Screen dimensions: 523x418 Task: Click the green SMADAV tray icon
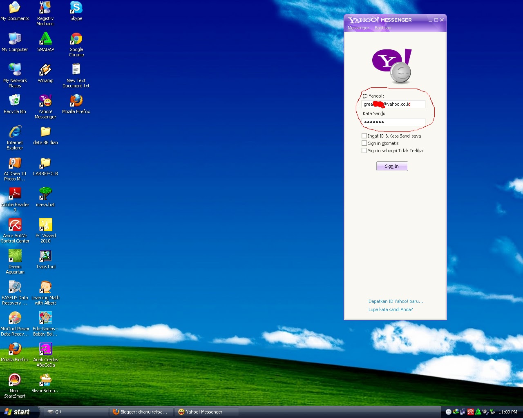click(x=478, y=412)
